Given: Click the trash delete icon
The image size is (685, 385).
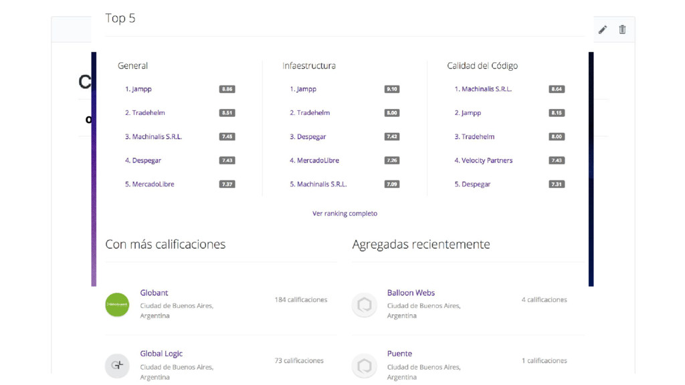Looking at the screenshot, I should (x=622, y=29).
